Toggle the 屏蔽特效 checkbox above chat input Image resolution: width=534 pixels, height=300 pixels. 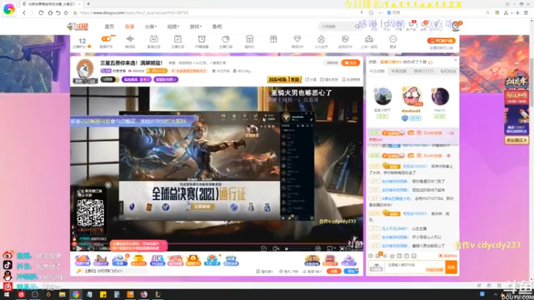[447, 256]
